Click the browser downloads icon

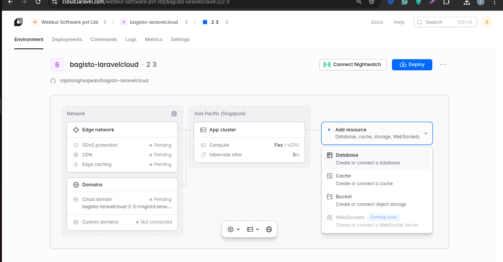466,2
